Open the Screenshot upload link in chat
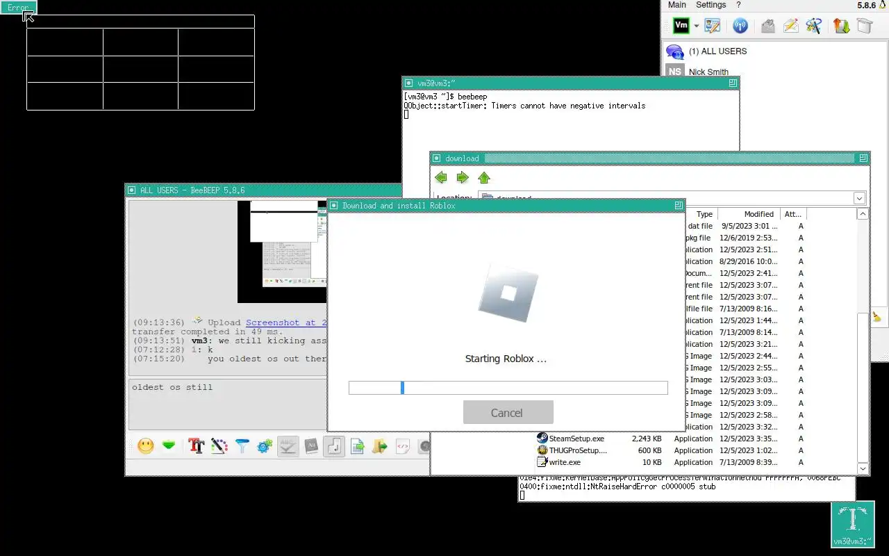 click(286, 322)
